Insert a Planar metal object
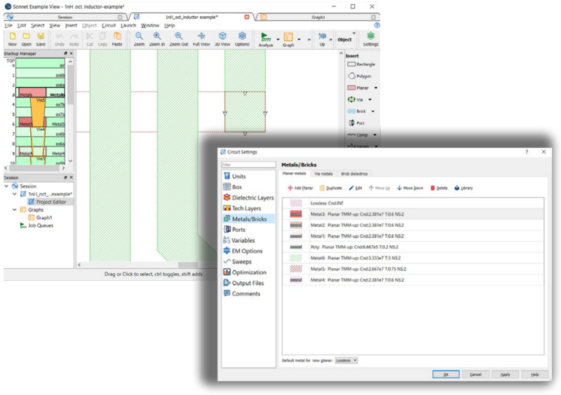 (358, 88)
